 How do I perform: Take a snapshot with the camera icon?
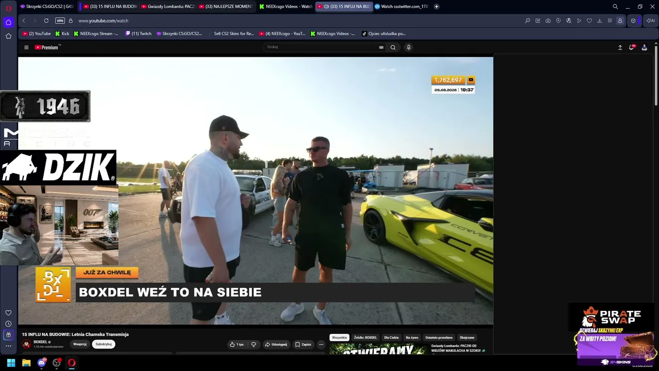click(x=548, y=21)
